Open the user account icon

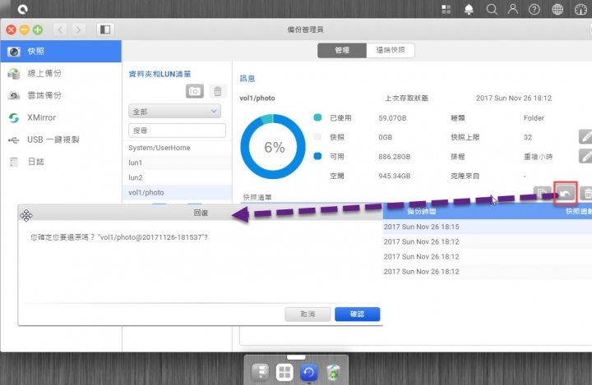[513, 9]
